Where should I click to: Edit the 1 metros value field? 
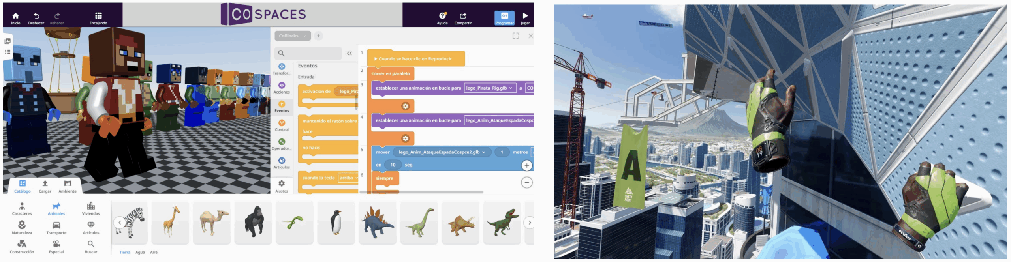click(502, 152)
